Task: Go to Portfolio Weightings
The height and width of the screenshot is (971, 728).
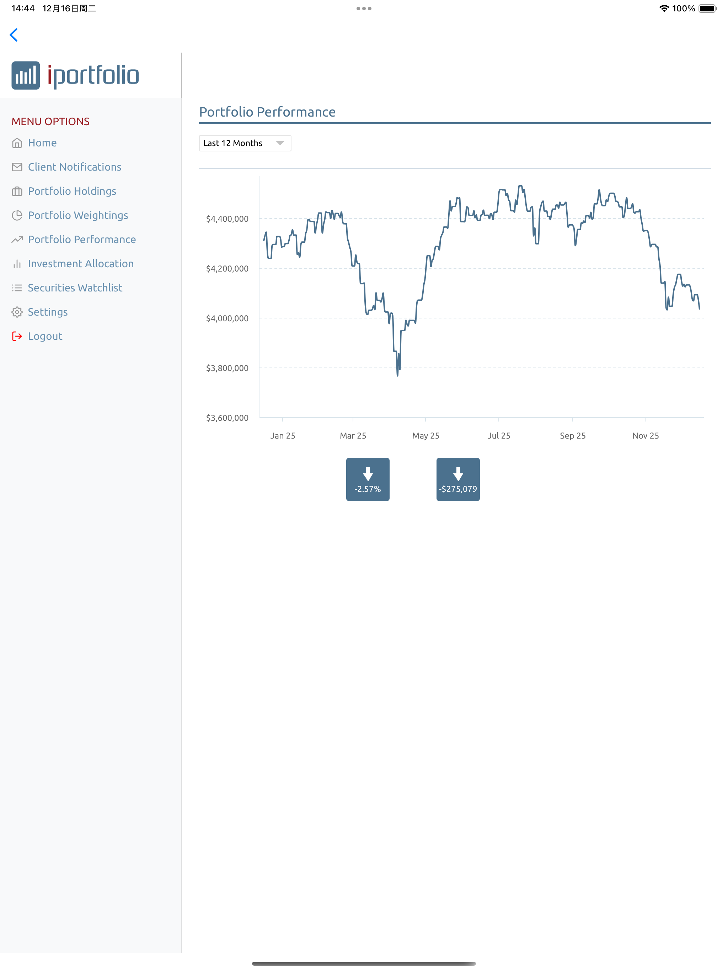Action: (x=78, y=215)
